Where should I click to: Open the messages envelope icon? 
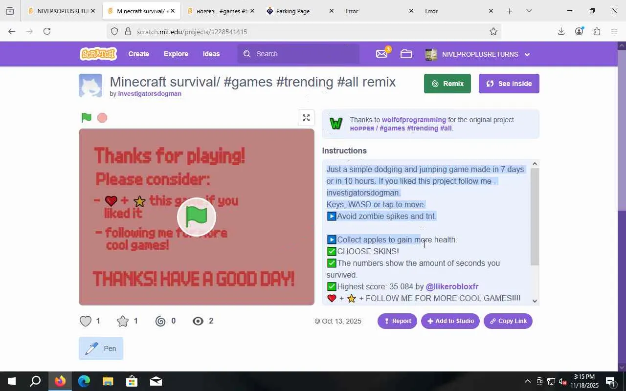point(382,54)
